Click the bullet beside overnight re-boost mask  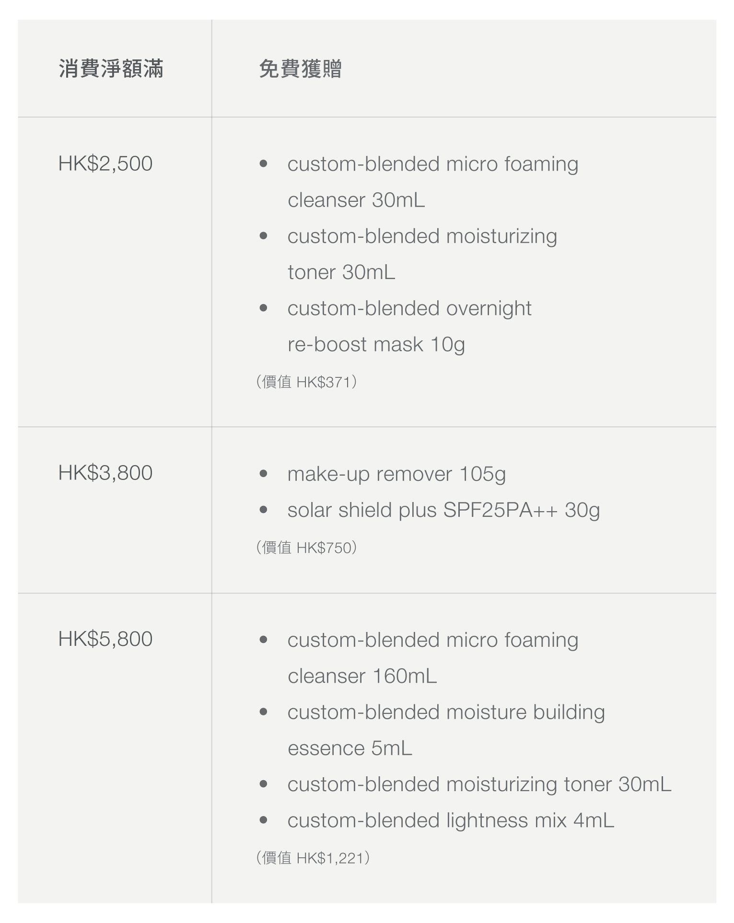263,308
